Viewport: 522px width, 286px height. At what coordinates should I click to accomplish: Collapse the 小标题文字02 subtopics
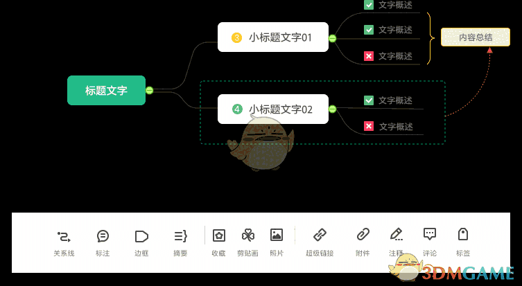332,109
